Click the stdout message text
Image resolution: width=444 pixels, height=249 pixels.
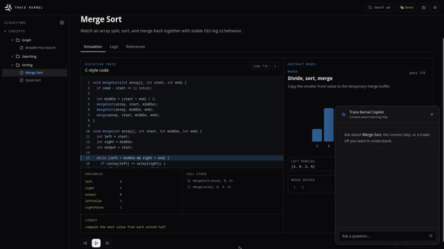pos(126,227)
